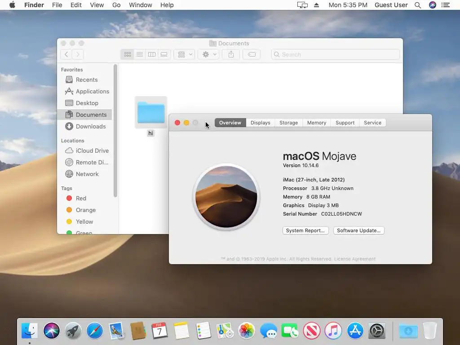Open News icon in Dock
Viewport: 460px width, 345px height.
(312, 331)
